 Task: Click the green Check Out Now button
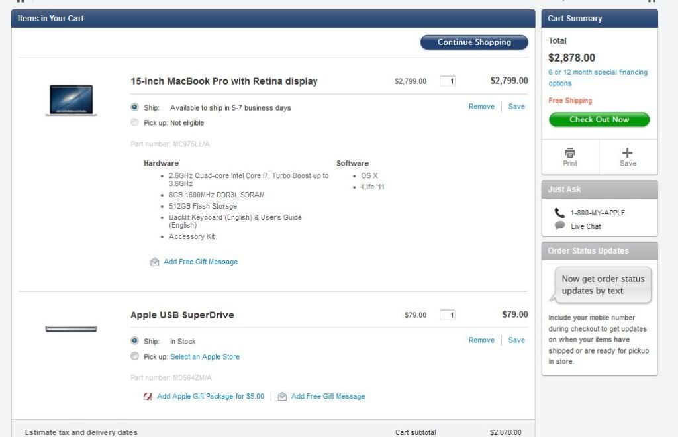pos(599,120)
